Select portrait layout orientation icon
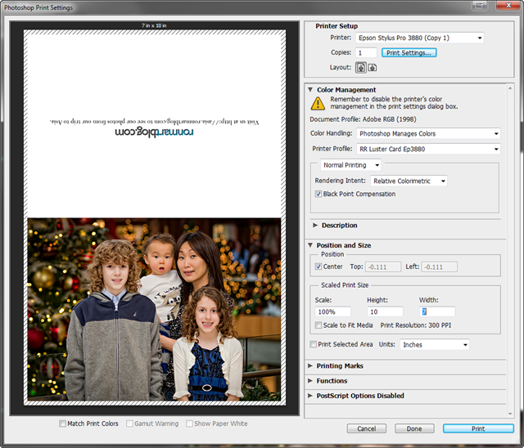Viewport: 524px width, 448px height. tap(360, 68)
